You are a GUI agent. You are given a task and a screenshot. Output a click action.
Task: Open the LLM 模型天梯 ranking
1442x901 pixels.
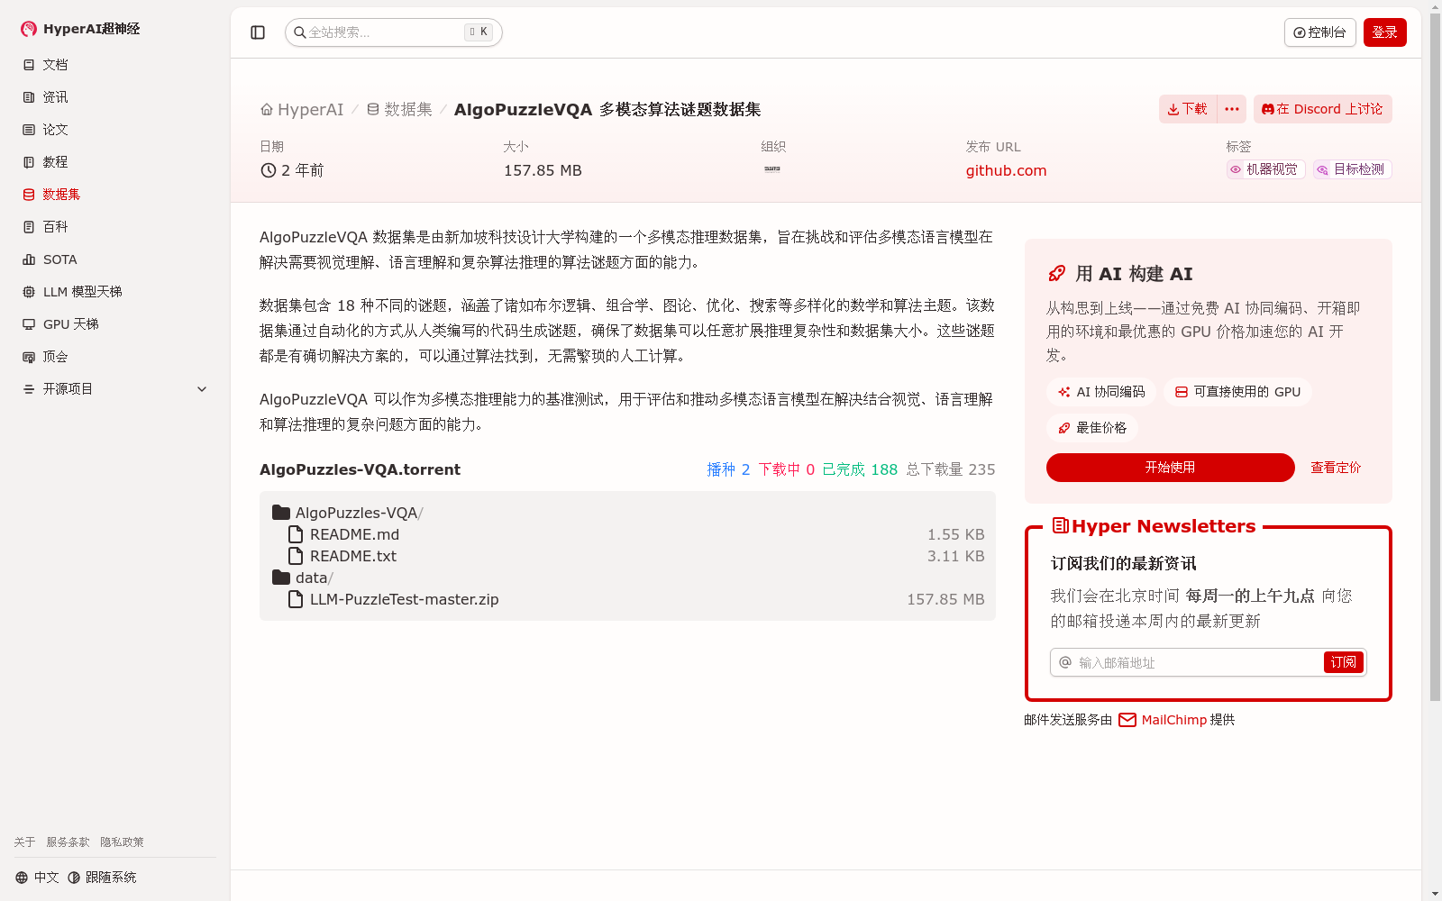pos(82,291)
